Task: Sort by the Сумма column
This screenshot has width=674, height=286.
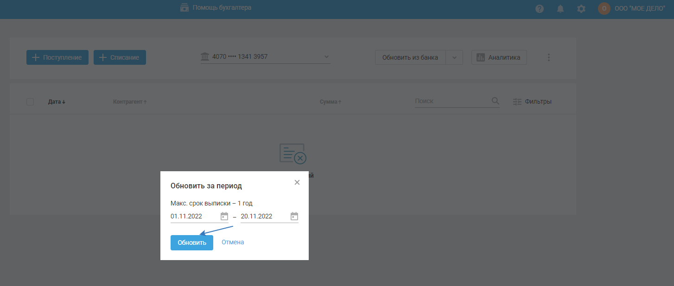Action: pos(331,102)
